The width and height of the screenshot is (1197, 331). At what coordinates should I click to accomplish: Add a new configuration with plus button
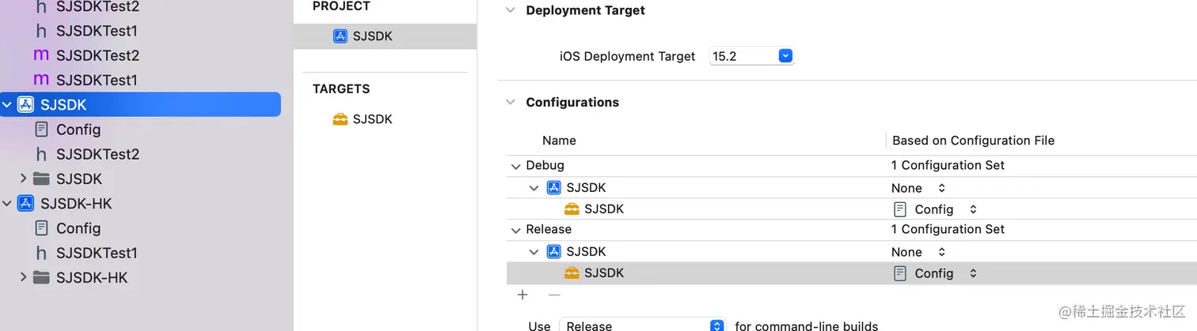[522, 295]
